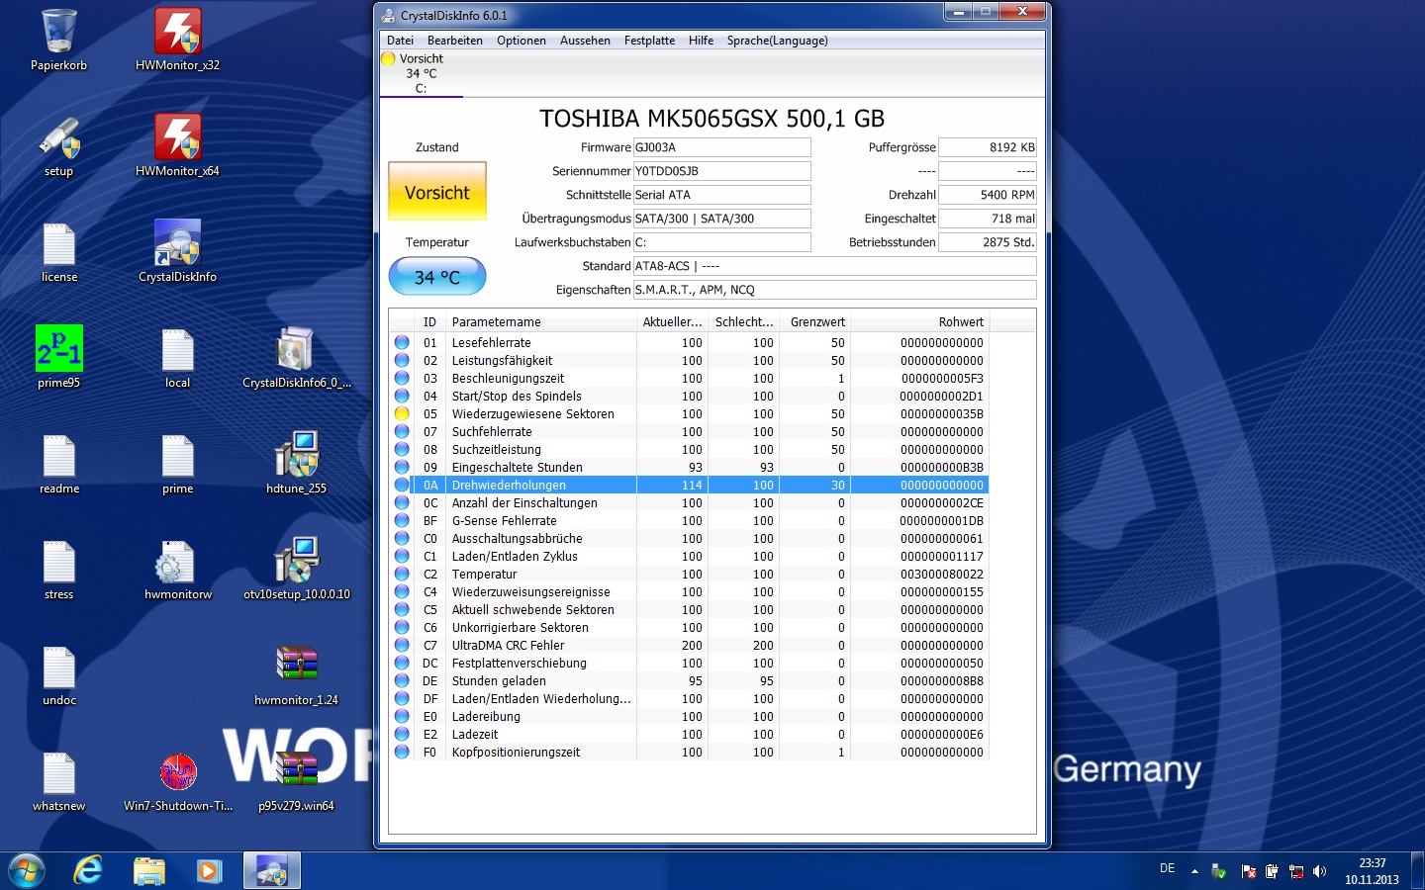Show hidden tray icons arrow
1425x890 pixels.
pos(1194,871)
